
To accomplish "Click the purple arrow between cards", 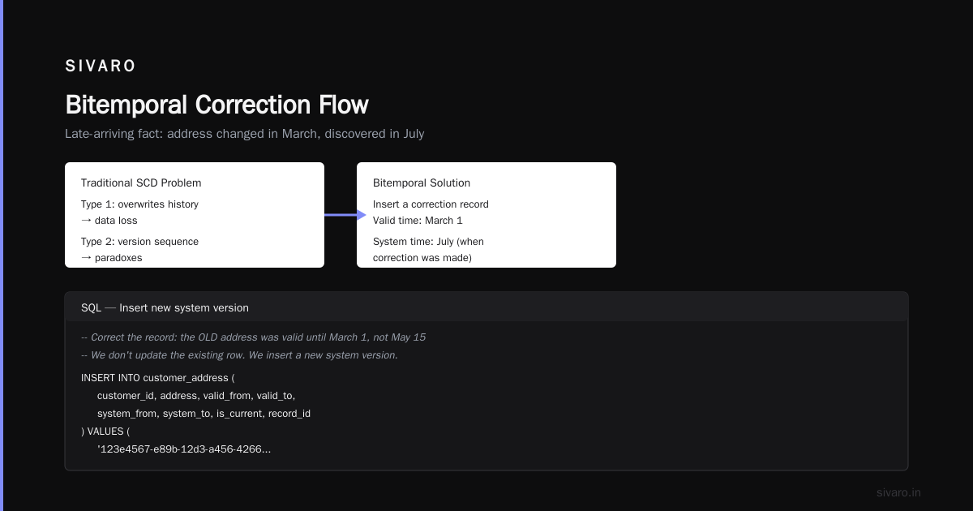I will point(345,215).
